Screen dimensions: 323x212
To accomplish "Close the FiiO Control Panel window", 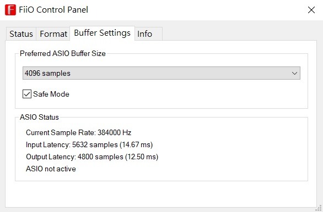I will [311, 10].
